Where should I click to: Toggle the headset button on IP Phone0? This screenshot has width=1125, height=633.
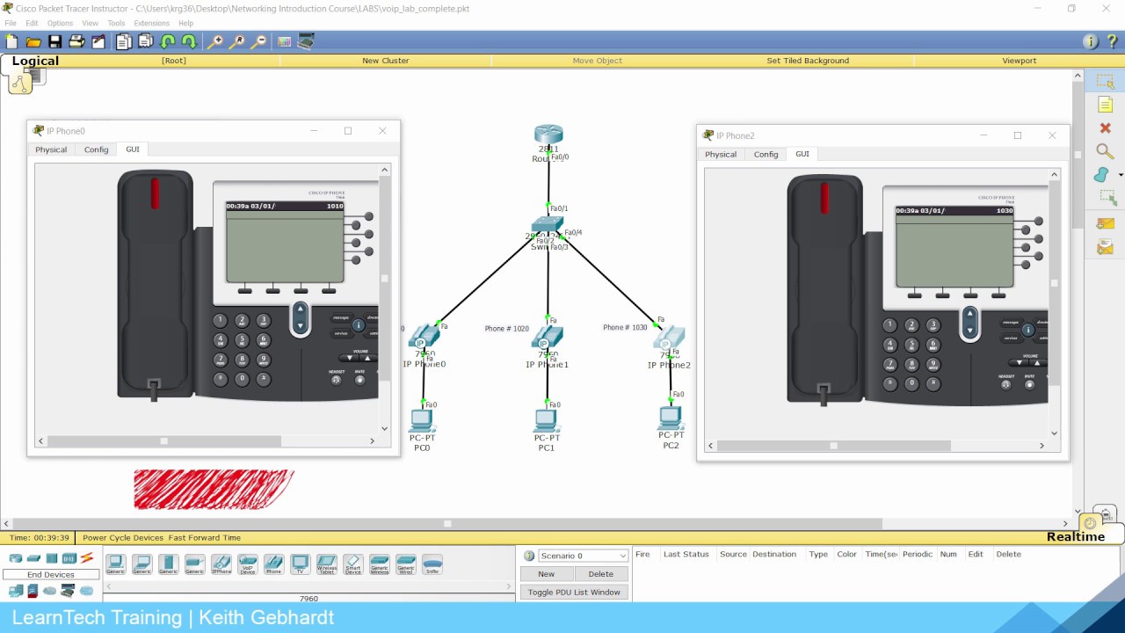tap(337, 380)
